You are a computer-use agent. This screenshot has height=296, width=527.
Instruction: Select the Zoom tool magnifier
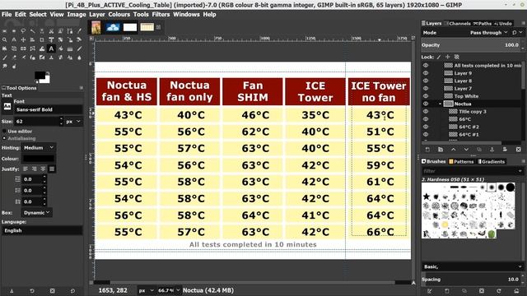(4, 40)
